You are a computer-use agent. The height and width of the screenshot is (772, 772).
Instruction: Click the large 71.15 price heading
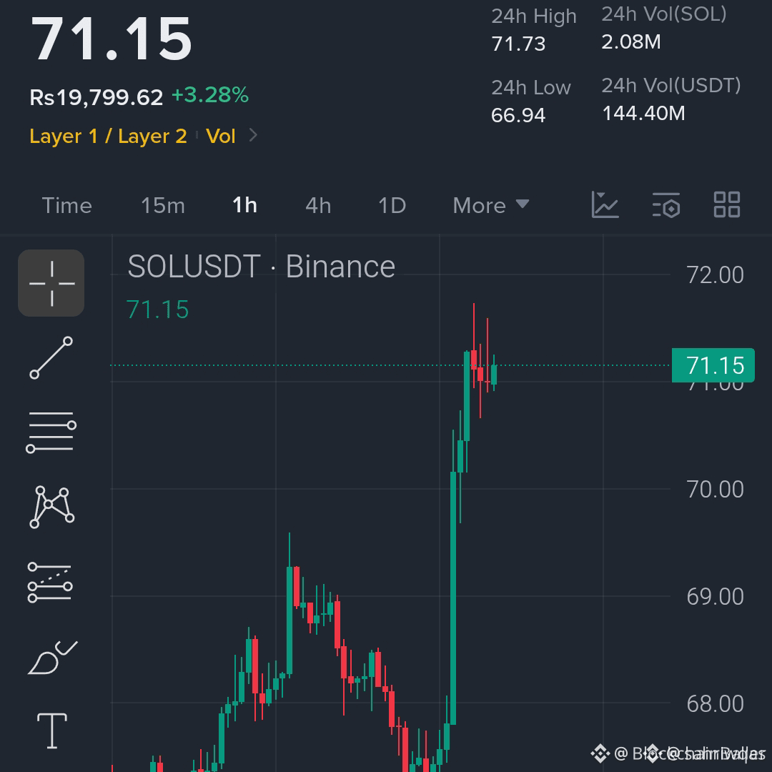click(112, 39)
